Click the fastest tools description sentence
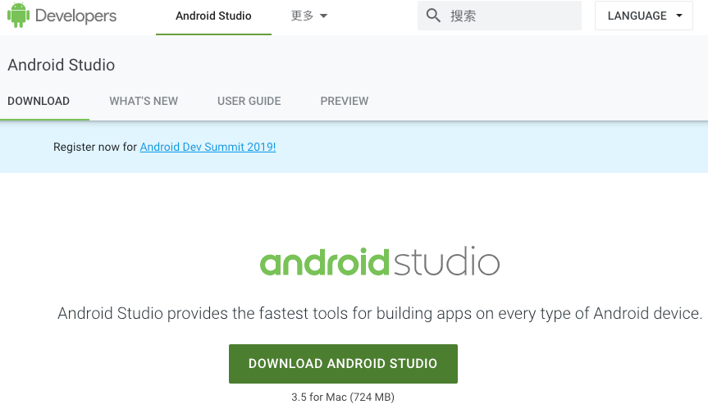 (x=380, y=313)
